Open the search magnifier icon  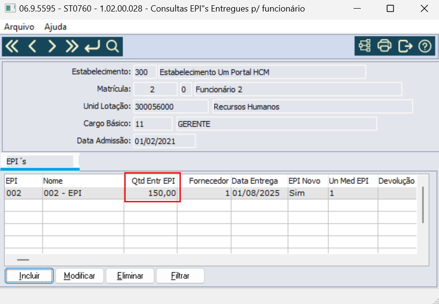pos(113,46)
